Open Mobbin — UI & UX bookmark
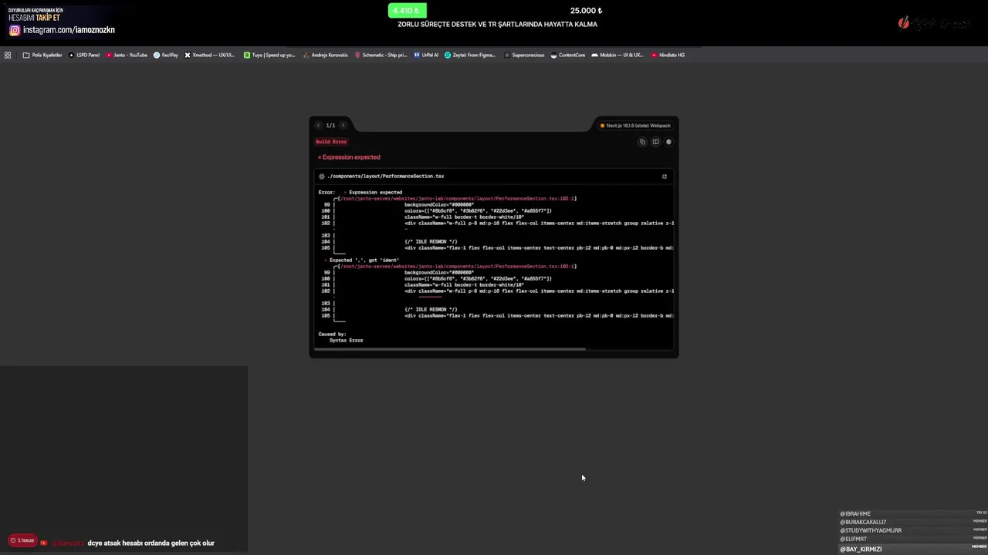 (x=617, y=55)
